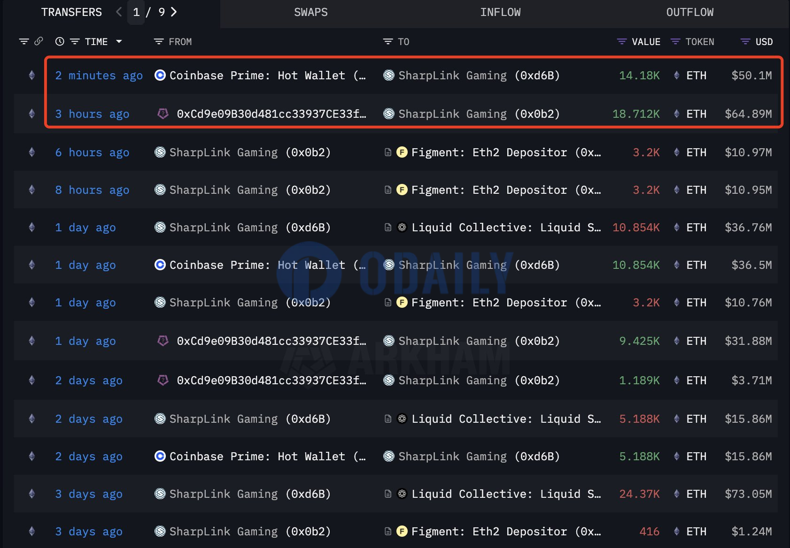790x548 pixels.
Task: Open Figment: Eth2 Depositor in 8 hours ago row
Action: (506, 190)
